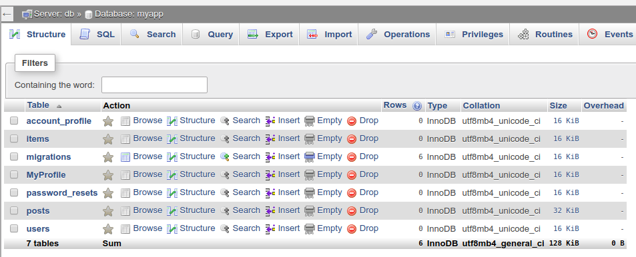This screenshot has width=636, height=257.
Task: Click the Browse link for posts table
Action: tap(147, 210)
